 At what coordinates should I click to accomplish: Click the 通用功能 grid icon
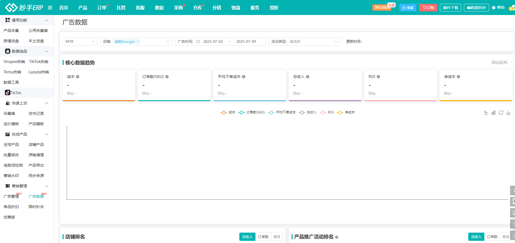[8, 20]
